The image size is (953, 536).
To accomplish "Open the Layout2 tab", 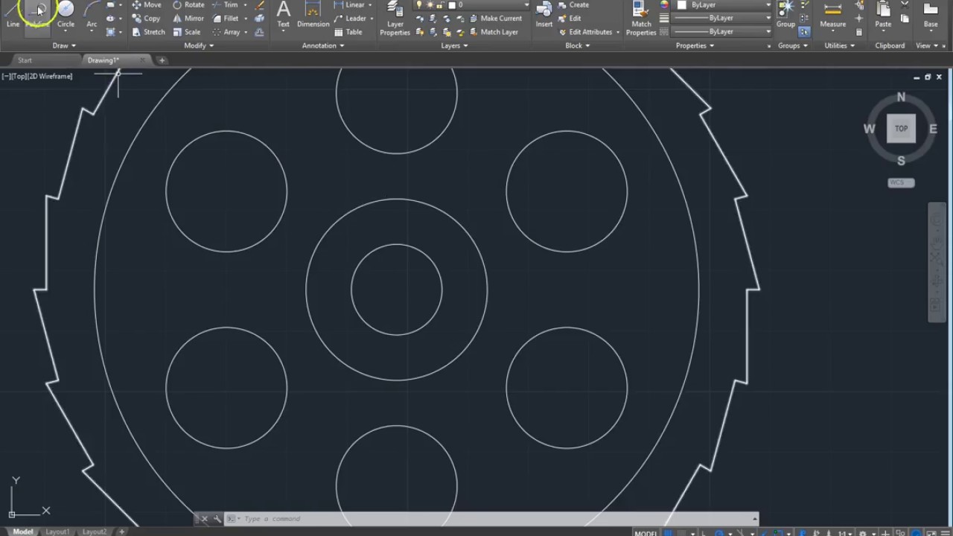I will click(95, 532).
